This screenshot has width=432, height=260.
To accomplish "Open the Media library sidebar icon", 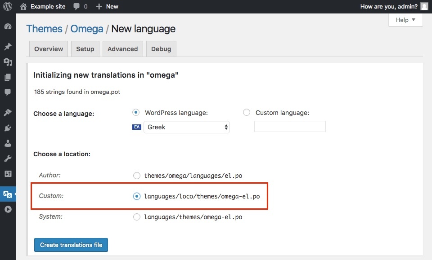I will pos(8,62).
